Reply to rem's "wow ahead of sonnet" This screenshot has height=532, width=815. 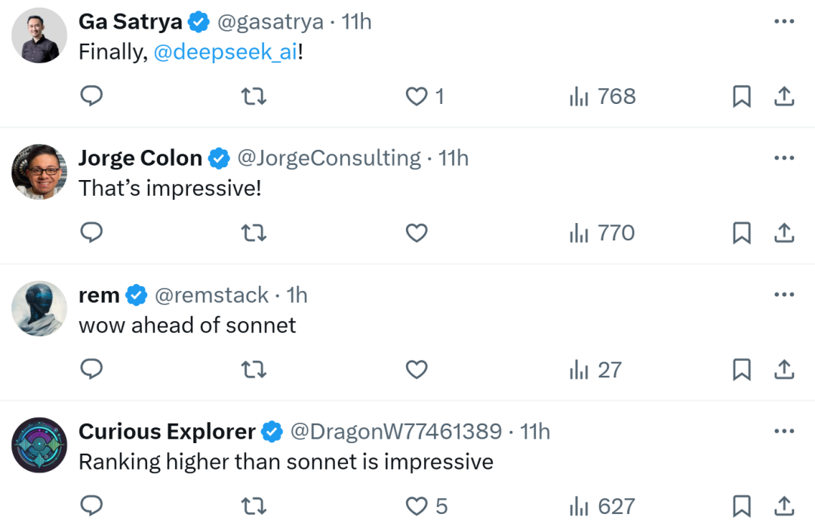tap(91, 369)
